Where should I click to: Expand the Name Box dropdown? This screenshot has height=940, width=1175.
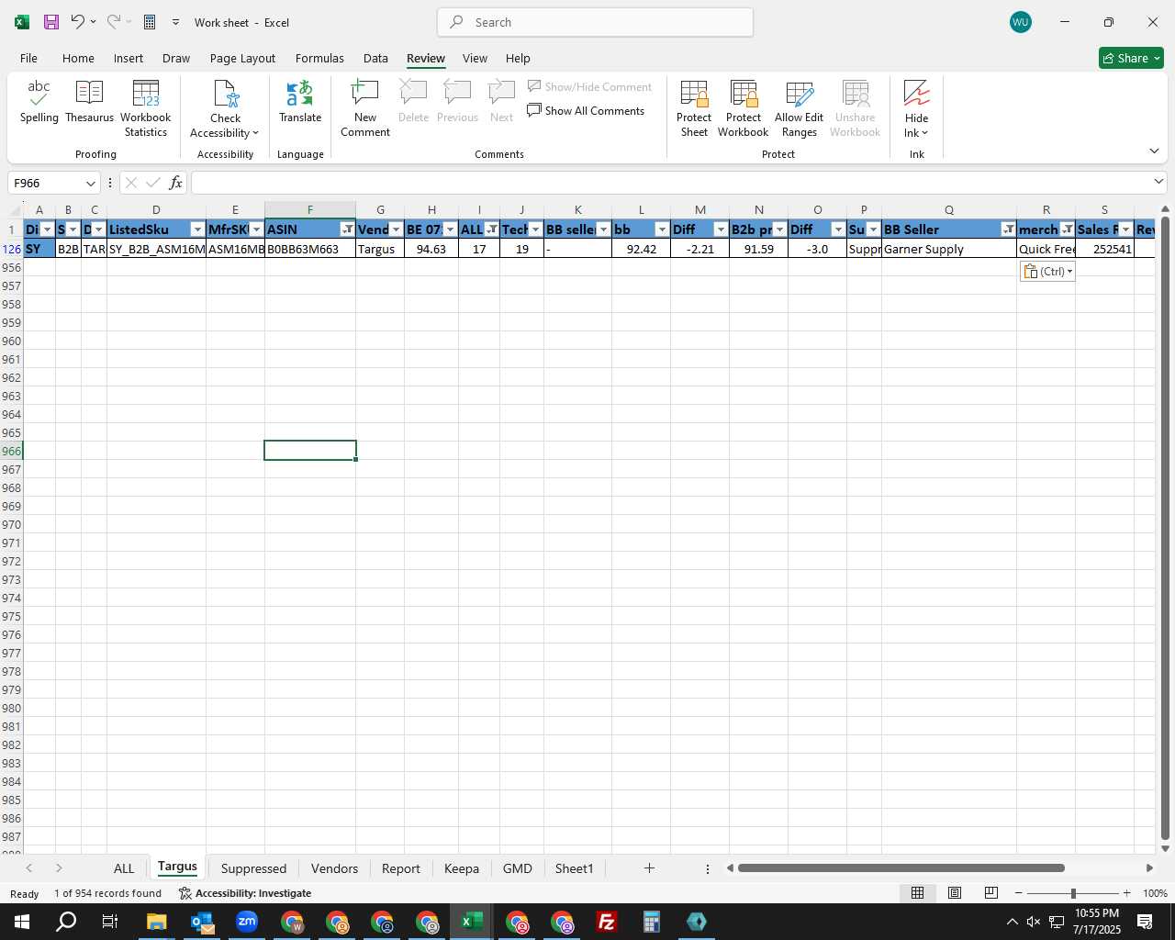click(x=90, y=183)
